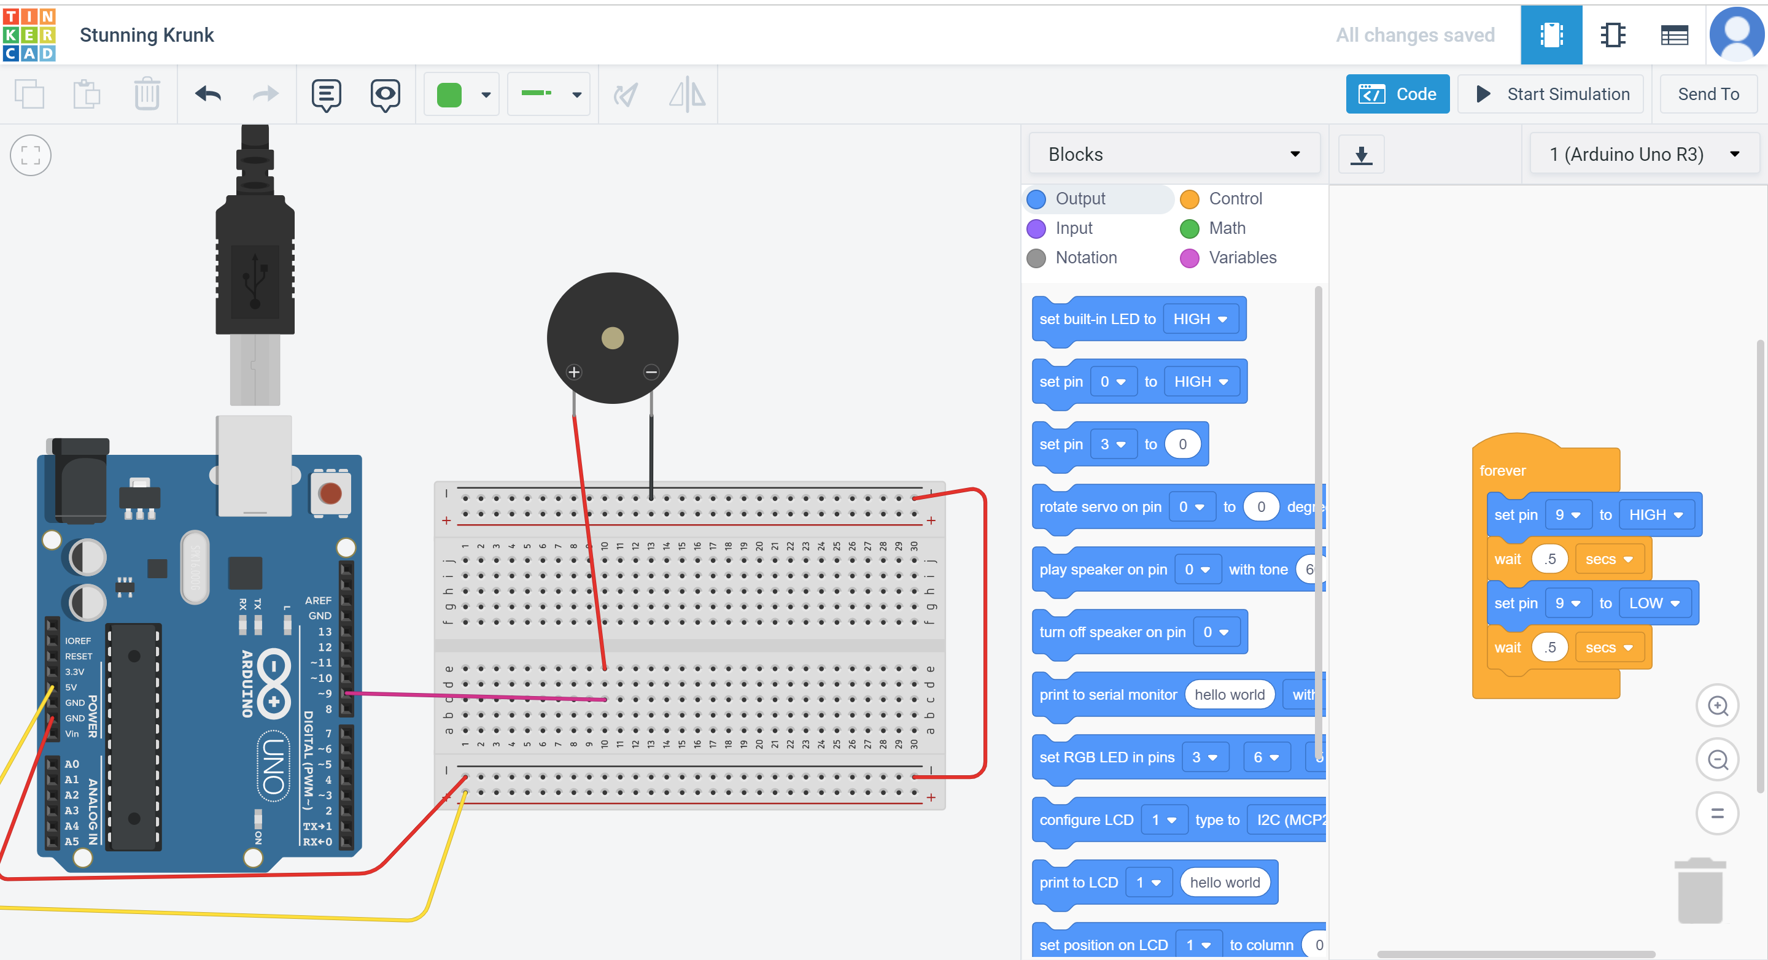Viewport: 1768px width, 960px height.
Task: Open the LOW dropdown in workspace set pin 9 block
Action: coord(1654,603)
